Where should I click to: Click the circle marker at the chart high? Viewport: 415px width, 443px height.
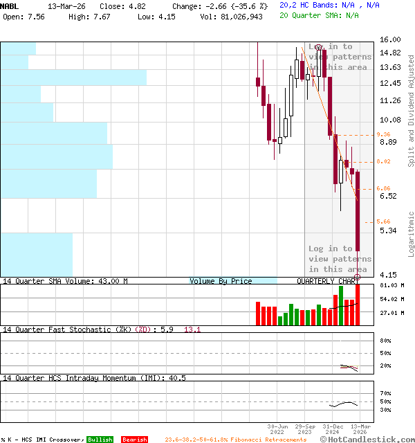click(318, 46)
